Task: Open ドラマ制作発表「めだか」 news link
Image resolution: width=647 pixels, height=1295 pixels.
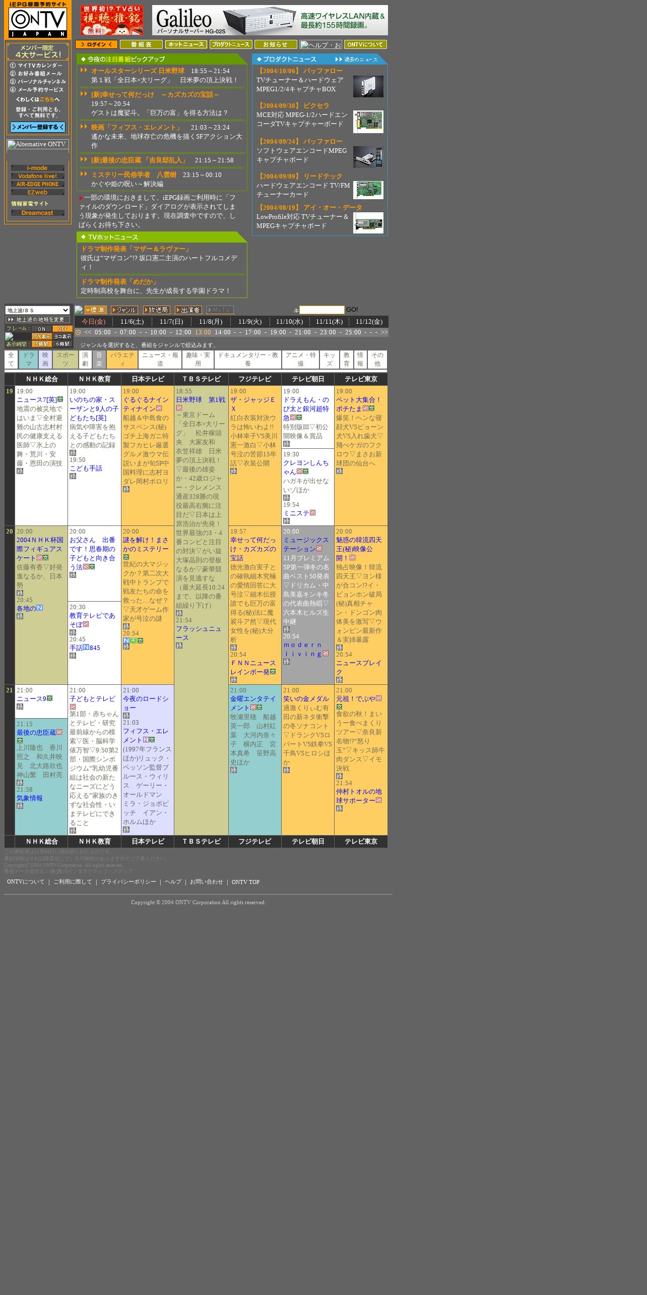Action: pos(120,282)
